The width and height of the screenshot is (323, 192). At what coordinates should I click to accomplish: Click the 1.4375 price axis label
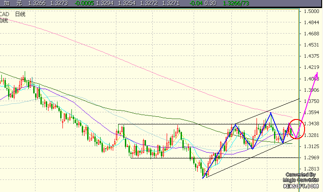[311, 56]
